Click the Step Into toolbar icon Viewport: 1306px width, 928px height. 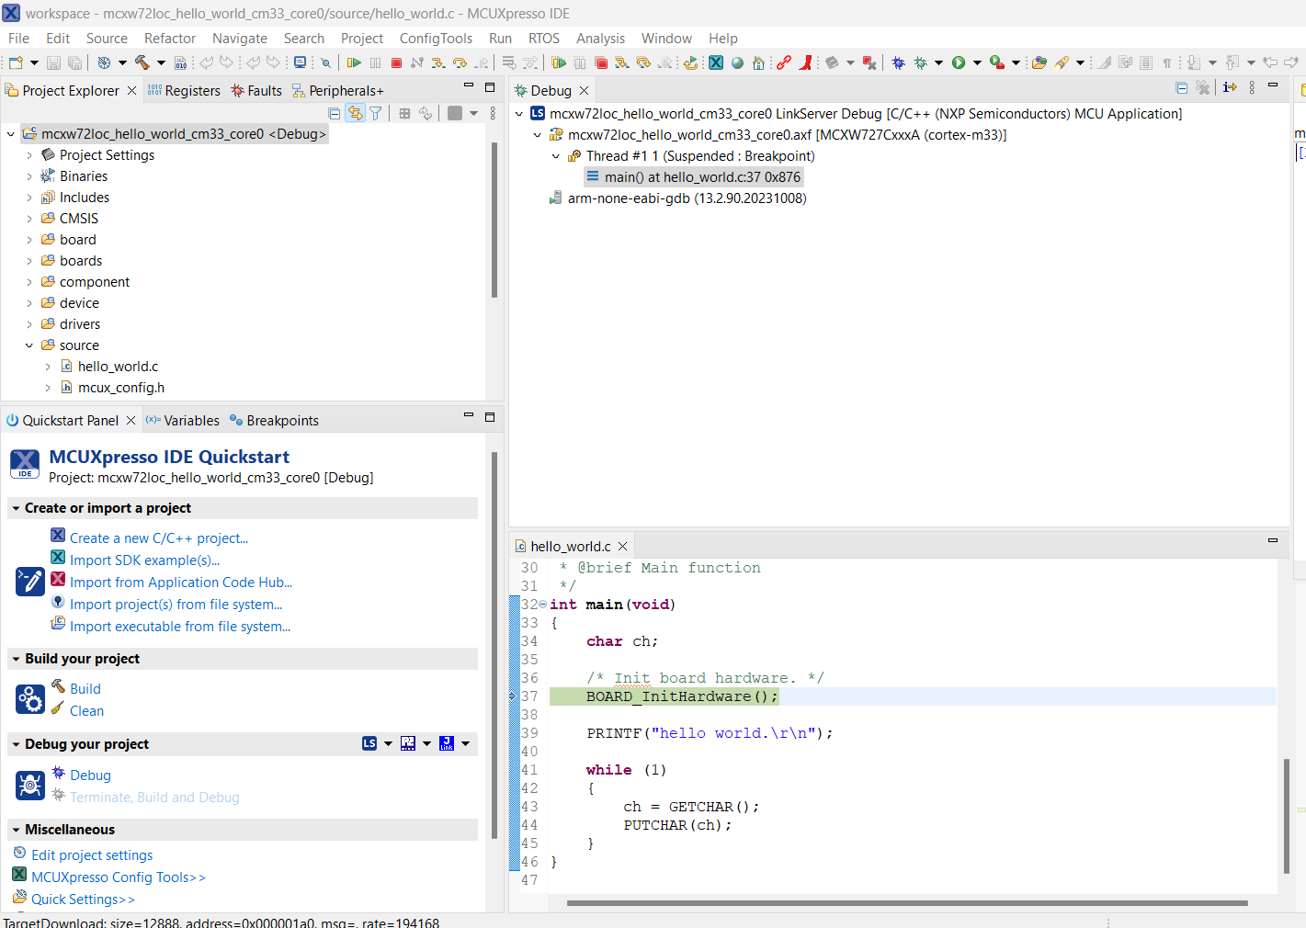pyautogui.click(x=438, y=63)
